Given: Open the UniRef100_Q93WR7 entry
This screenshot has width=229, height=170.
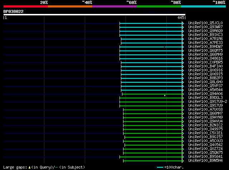Looking at the screenshot, I should [x=205, y=27].
